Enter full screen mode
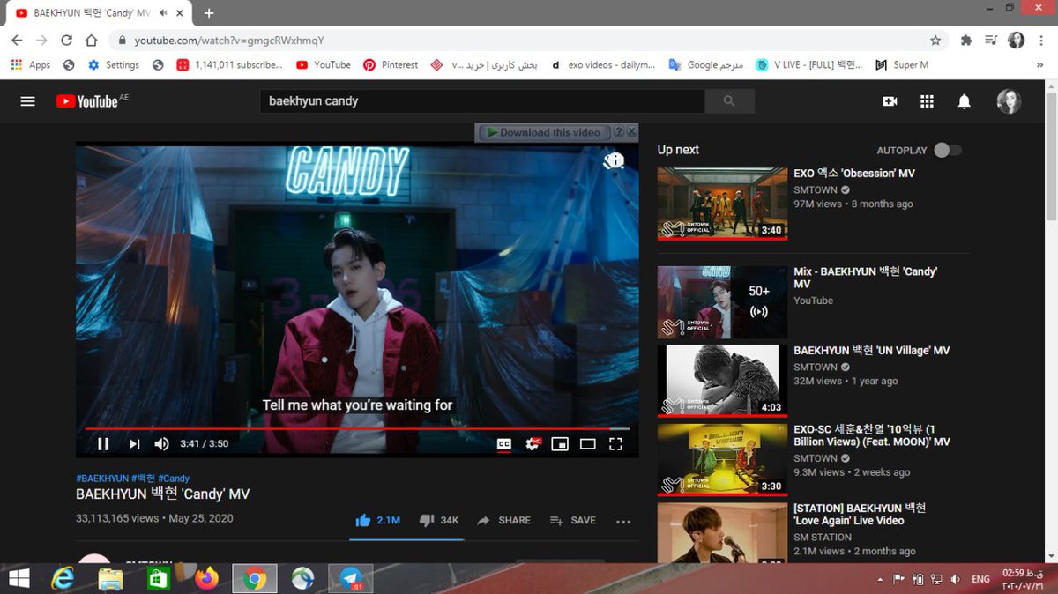 (615, 444)
